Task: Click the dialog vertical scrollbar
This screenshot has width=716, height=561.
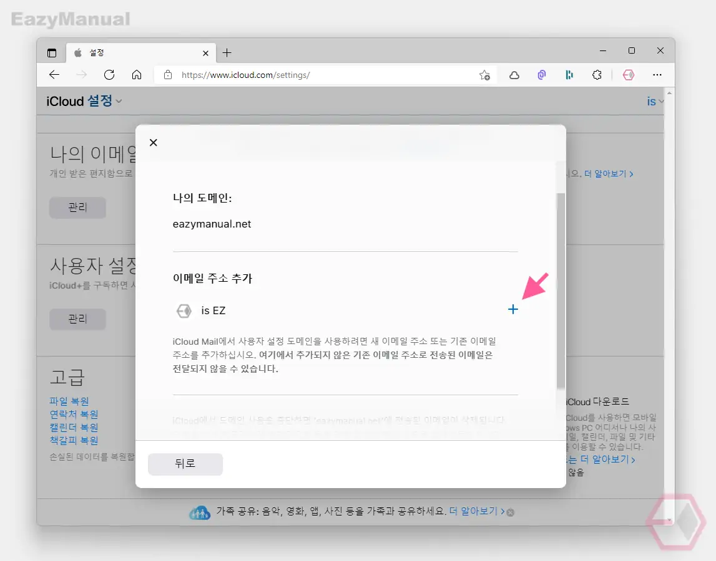Action: [x=561, y=290]
